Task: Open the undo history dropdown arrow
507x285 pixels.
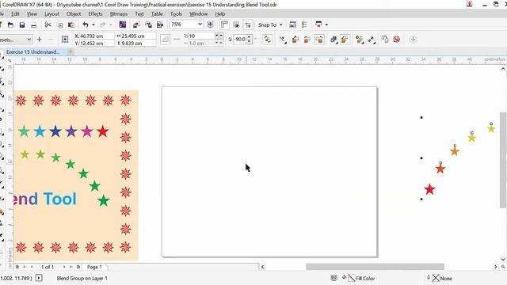Action: click(x=93, y=25)
